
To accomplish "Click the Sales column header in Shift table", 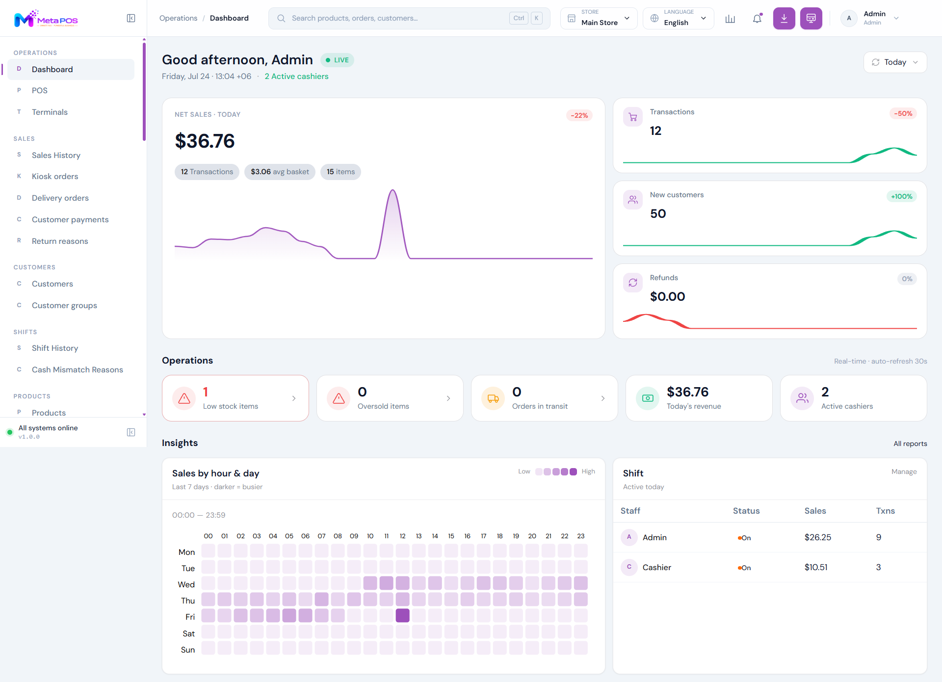I will pyautogui.click(x=815, y=511).
